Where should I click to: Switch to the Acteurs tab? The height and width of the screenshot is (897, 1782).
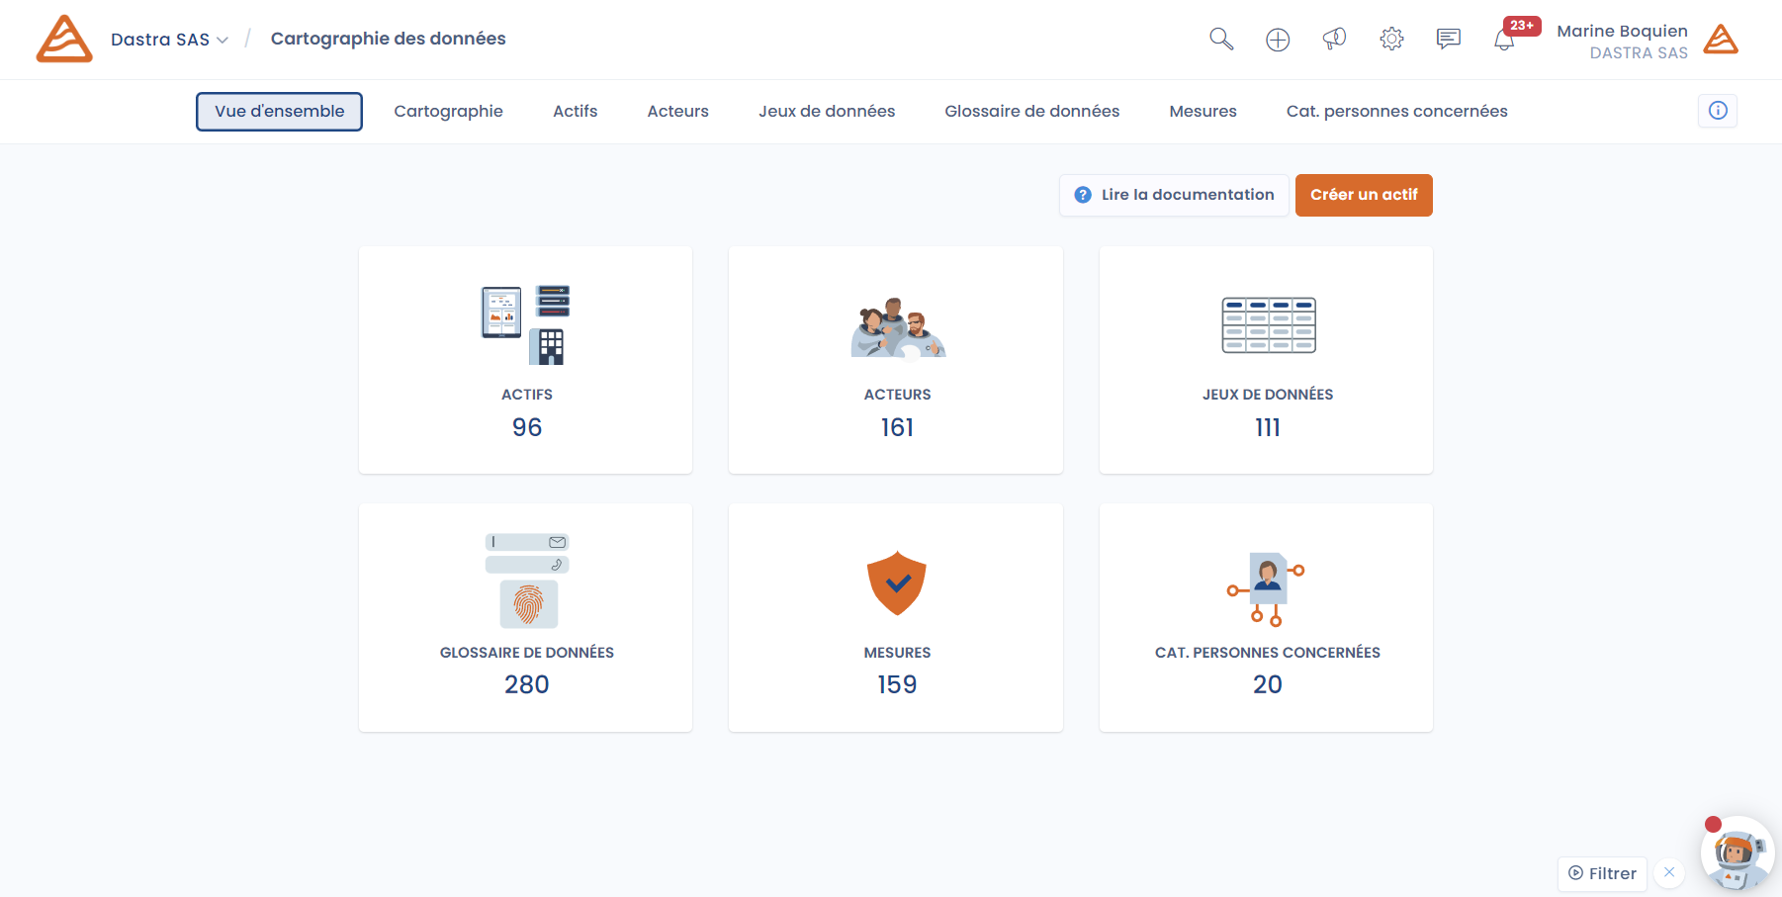[677, 112]
